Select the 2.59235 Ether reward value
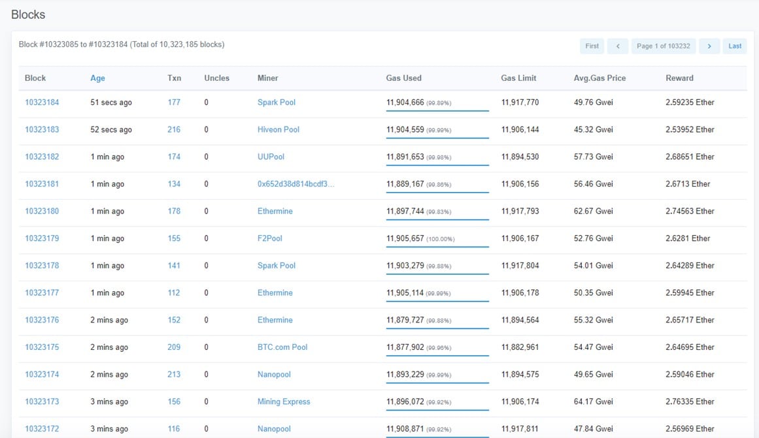Viewport: 759px width, 438px height. click(690, 102)
